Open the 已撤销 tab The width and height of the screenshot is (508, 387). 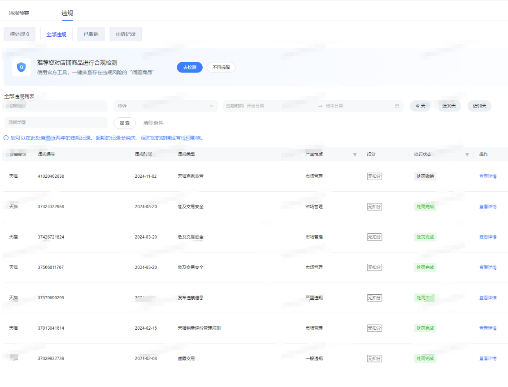point(91,34)
